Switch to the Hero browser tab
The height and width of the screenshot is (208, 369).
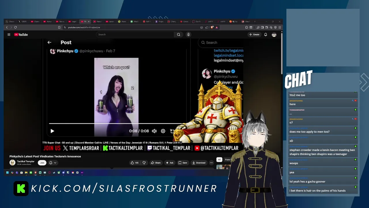coord(97,21)
